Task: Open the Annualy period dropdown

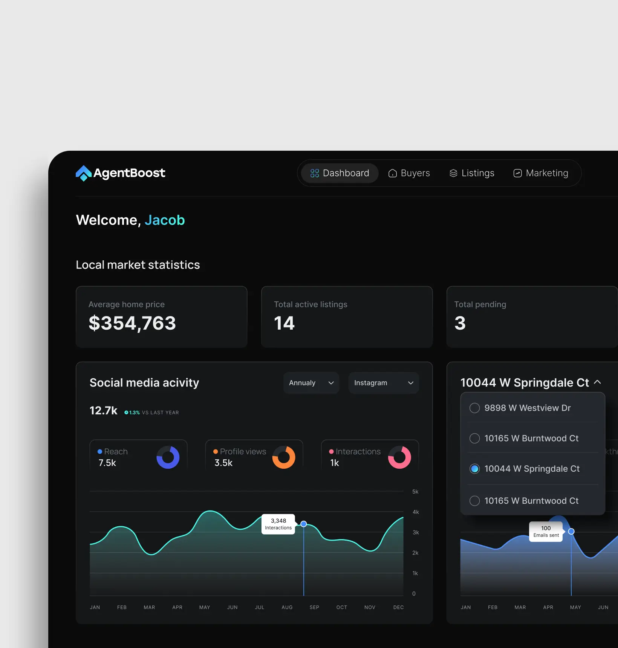Action: click(311, 383)
